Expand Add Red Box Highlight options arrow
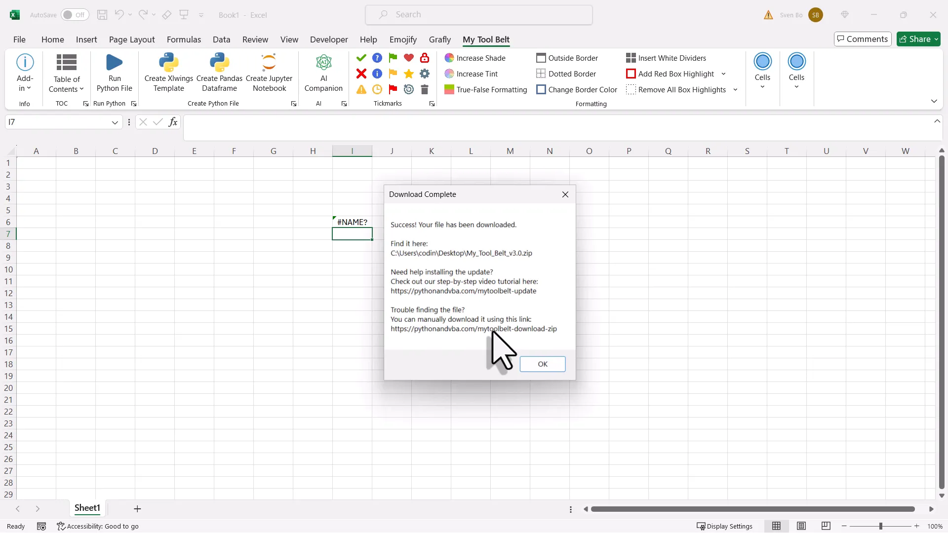 (x=723, y=74)
